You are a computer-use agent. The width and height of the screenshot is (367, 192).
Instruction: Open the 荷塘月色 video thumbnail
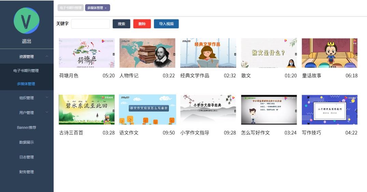pyautogui.click(x=87, y=53)
